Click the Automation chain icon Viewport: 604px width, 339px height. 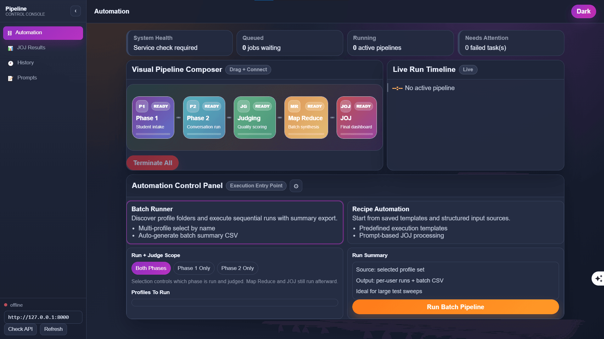10,33
